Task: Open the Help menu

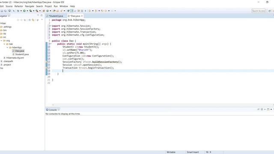Action: pos(72,6)
